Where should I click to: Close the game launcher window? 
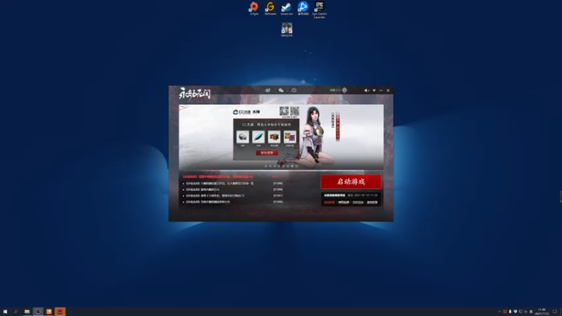388,91
